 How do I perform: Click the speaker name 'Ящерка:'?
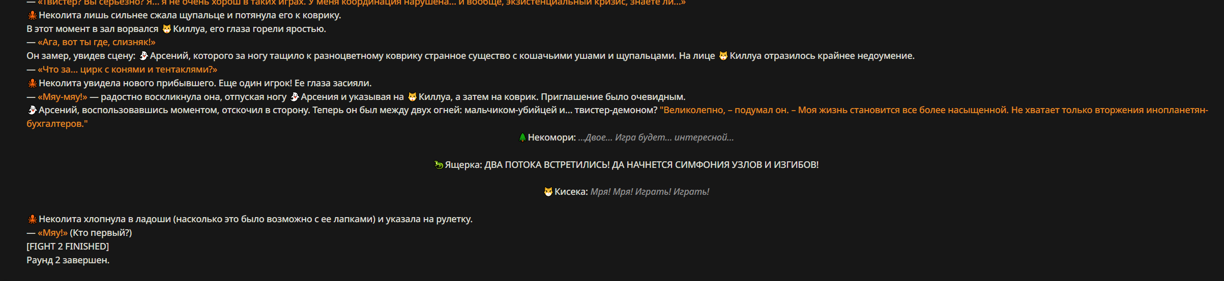tap(463, 165)
